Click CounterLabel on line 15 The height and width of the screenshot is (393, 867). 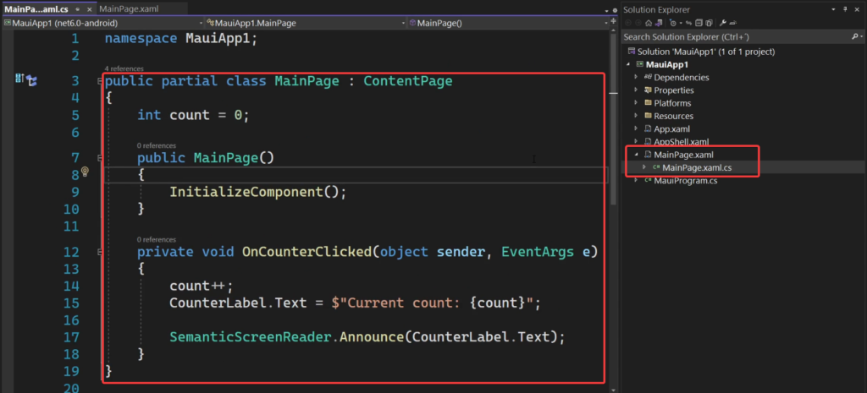pos(218,303)
